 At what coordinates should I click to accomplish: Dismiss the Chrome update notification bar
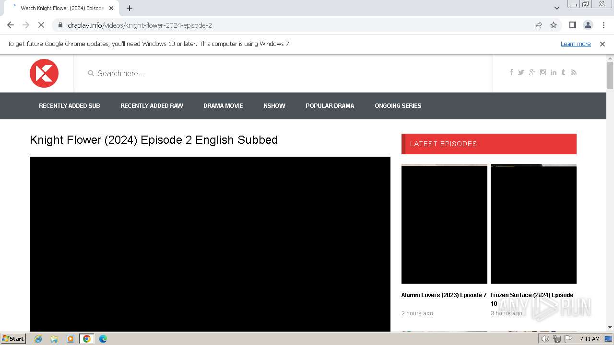602,44
